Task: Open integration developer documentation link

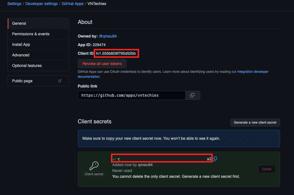Action: coord(253,72)
